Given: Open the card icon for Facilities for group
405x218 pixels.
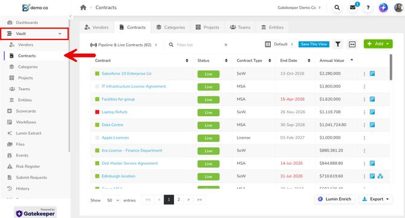Looking at the screenshot, I should (372, 99).
